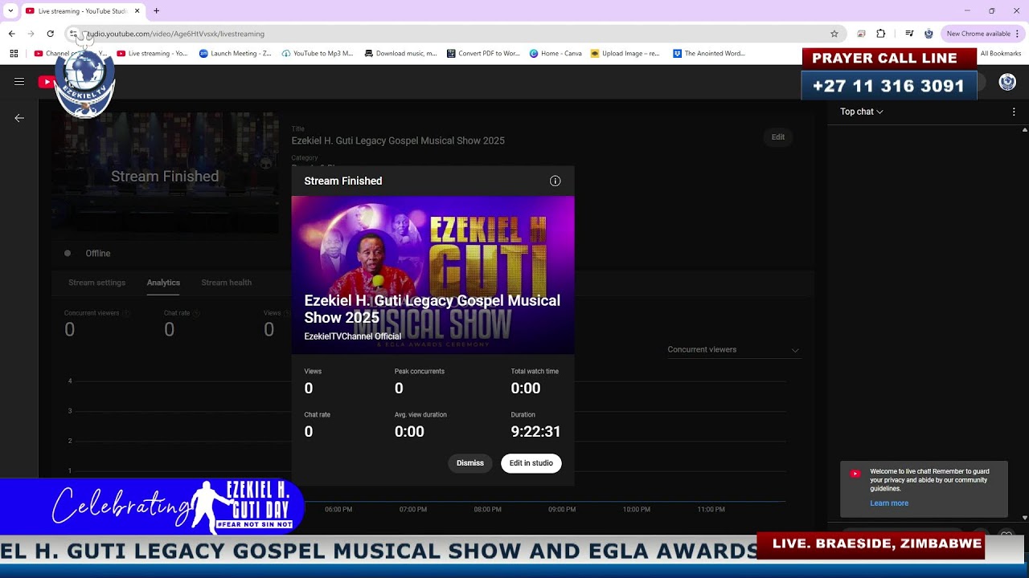Open the Convert PDF to Word bookmark
This screenshot has width=1029, height=578.
tap(483, 54)
